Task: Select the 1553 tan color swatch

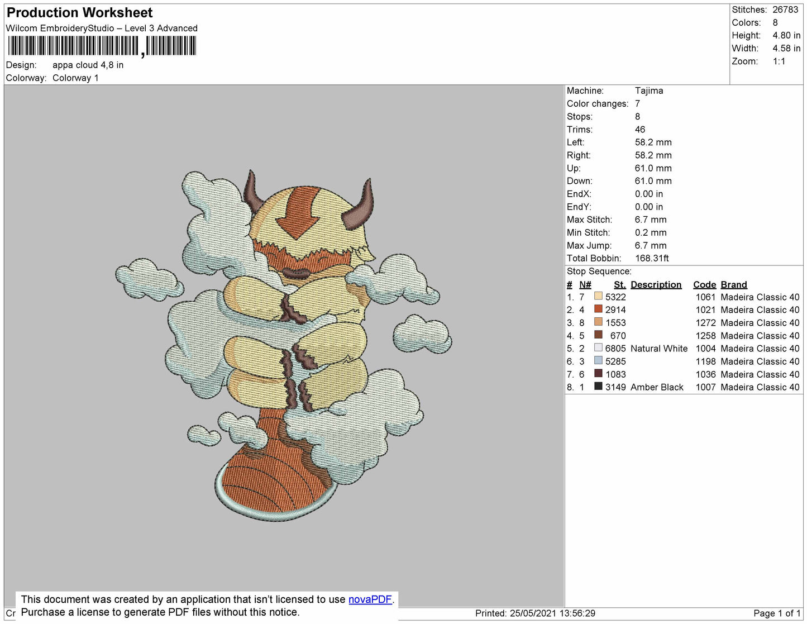Action: click(598, 322)
